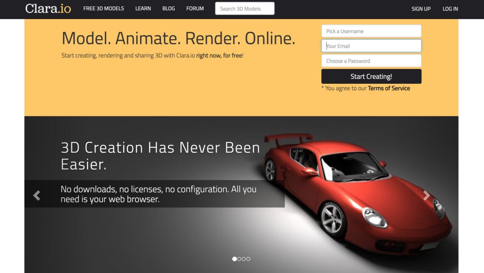This screenshot has height=273, width=484.
Task: Select the first carousel indicator dot
Action: (234, 259)
